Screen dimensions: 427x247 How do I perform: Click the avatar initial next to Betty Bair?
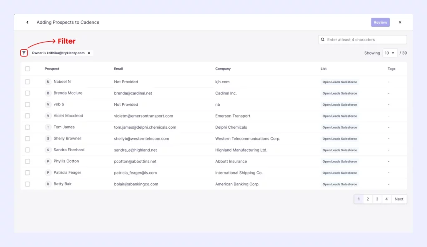tap(48, 184)
